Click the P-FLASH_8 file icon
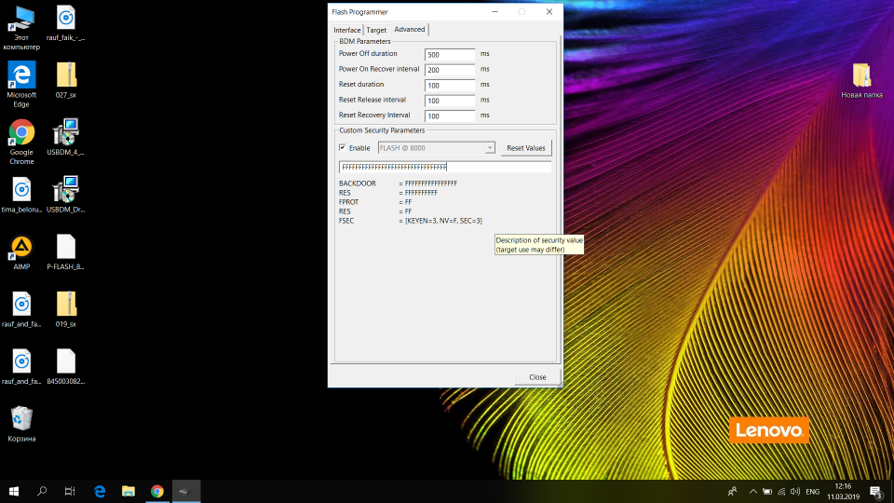Screen dimensions: 894x503 (x=65, y=248)
